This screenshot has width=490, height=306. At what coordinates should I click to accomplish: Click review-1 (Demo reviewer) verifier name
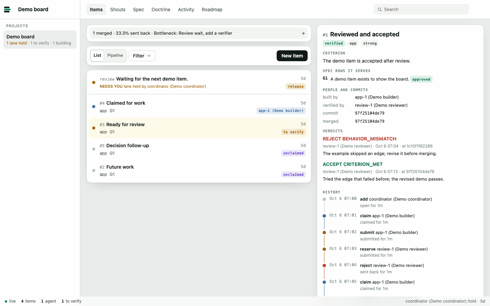pyautogui.click(x=381, y=105)
